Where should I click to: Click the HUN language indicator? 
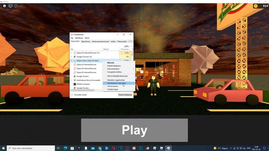click(248, 148)
